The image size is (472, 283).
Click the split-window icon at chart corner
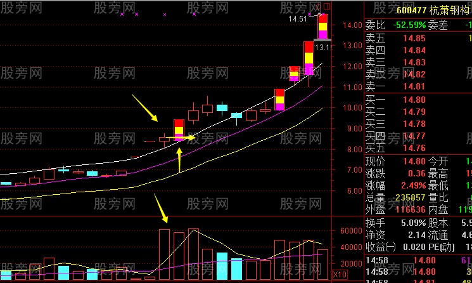[327, 6]
